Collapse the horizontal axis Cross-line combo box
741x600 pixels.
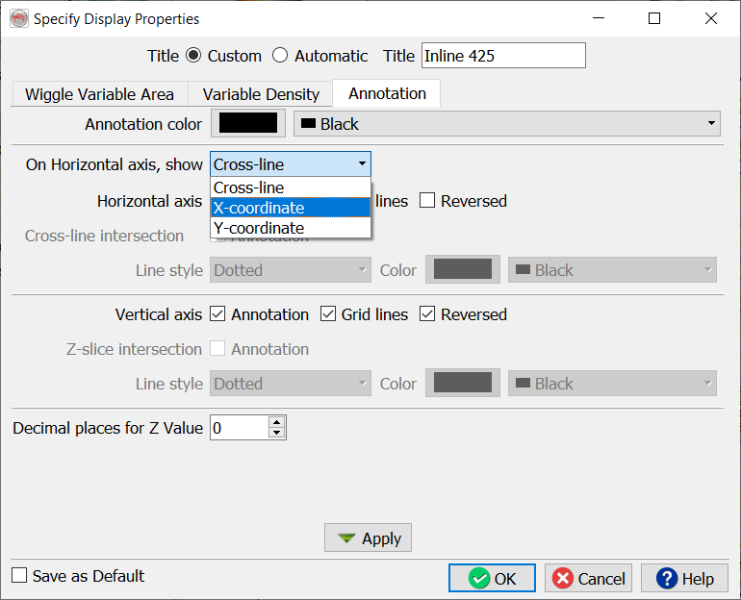(x=290, y=164)
